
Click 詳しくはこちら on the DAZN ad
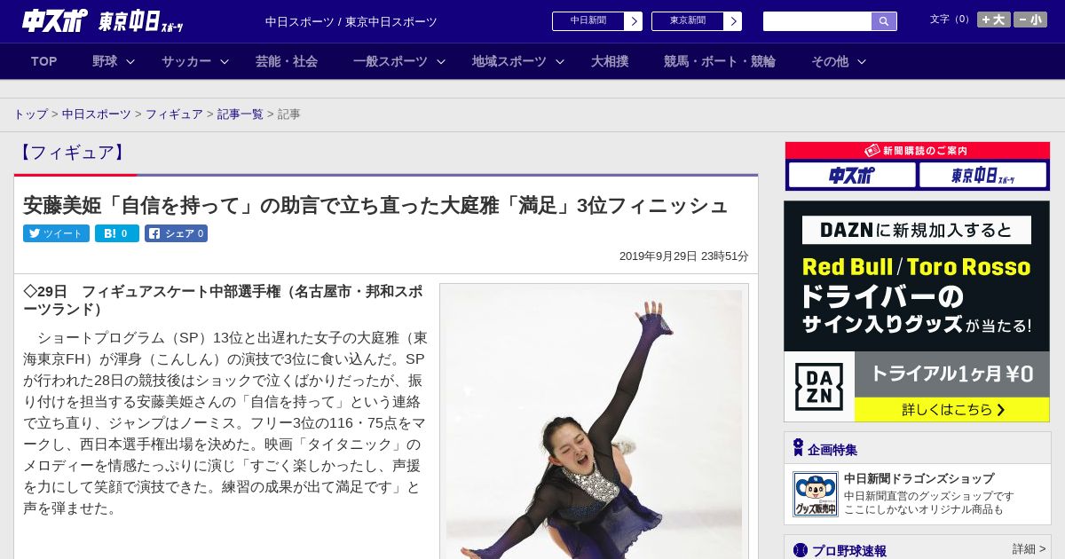pos(952,409)
